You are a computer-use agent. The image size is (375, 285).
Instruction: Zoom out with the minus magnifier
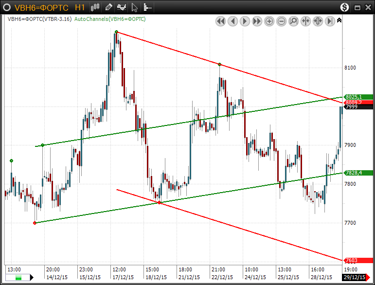282,21
